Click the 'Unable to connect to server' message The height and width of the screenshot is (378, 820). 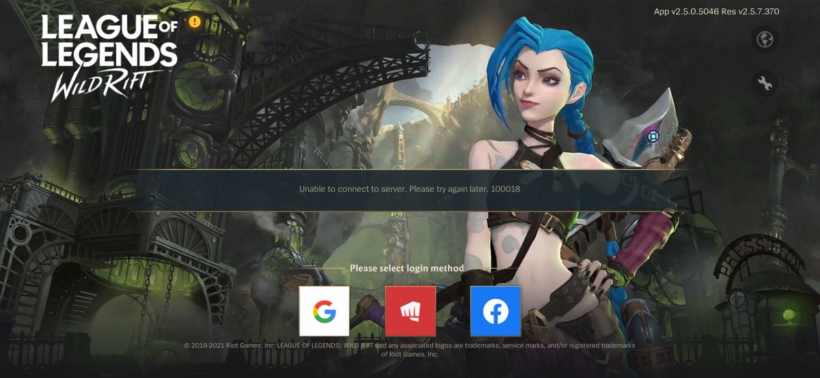pyautogui.click(x=409, y=188)
